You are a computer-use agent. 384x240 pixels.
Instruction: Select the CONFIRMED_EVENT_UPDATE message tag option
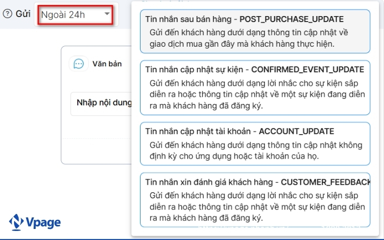[255, 88]
